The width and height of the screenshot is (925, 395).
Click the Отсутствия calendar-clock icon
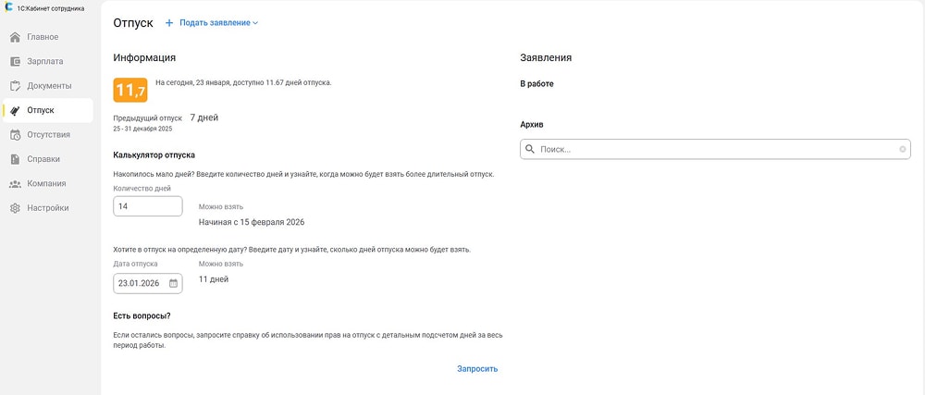tap(15, 135)
